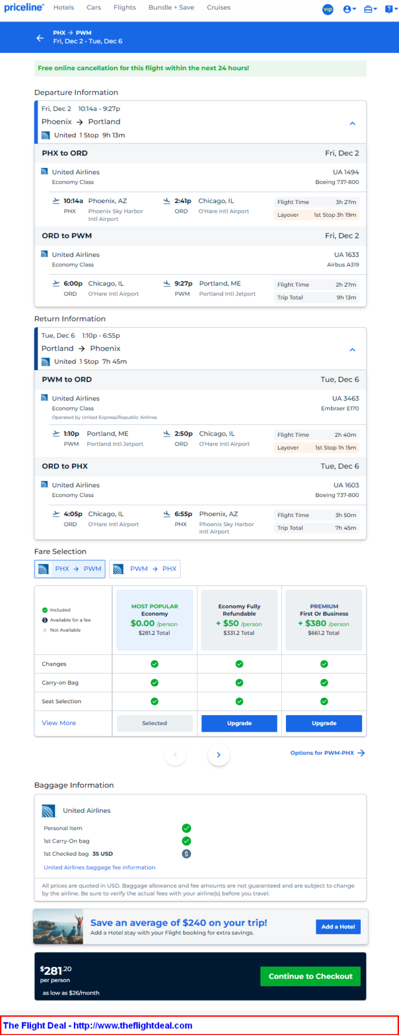Click Operated by United Express/Republic Airlines text
The image size is (399, 1035).
pos(104,418)
